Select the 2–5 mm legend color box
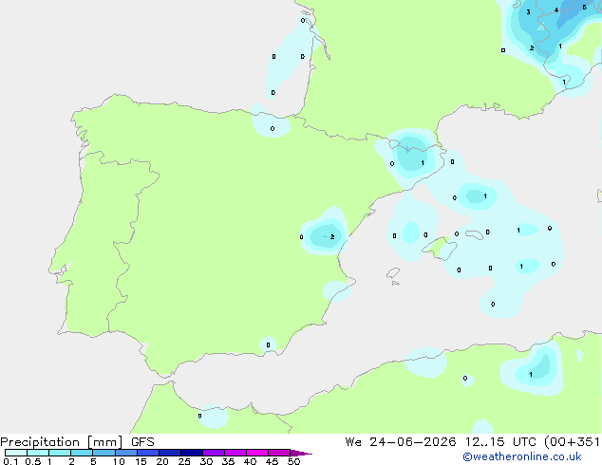The width and height of the screenshot is (602, 465). coord(82,453)
